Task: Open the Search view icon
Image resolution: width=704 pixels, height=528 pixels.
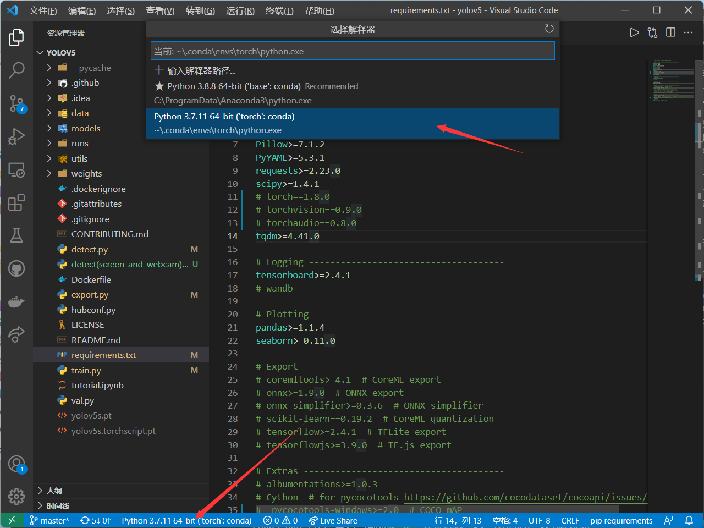Action: tap(16, 70)
